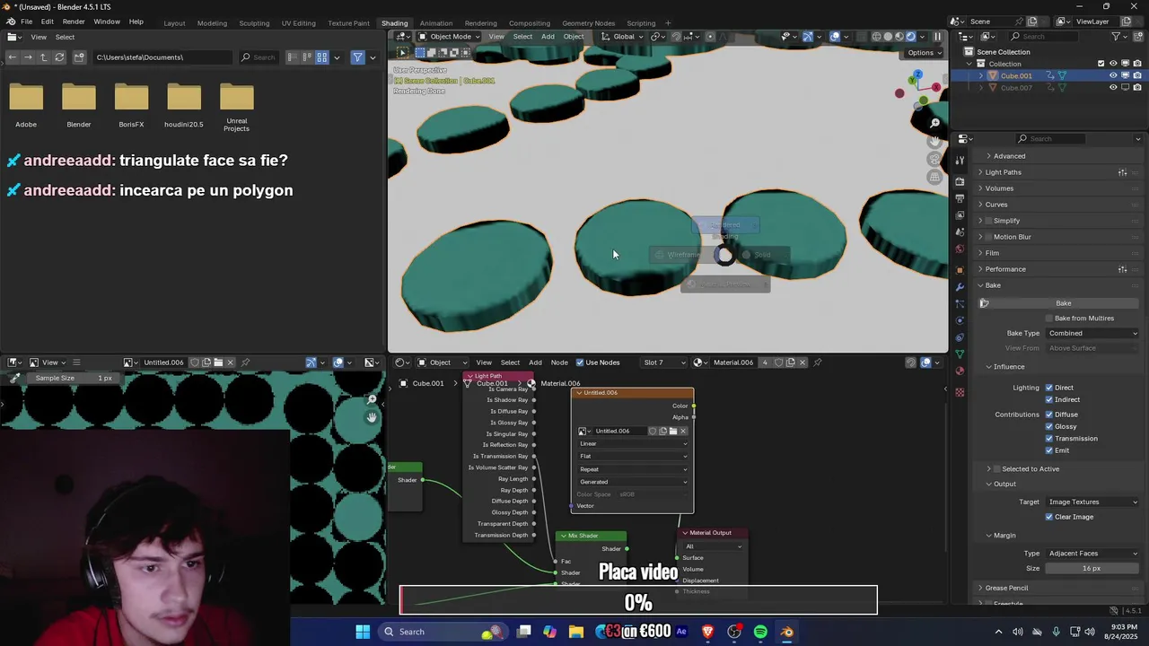Open the Material properties tab icon
The width and height of the screenshot is (1149, 646).
(960, 371)
